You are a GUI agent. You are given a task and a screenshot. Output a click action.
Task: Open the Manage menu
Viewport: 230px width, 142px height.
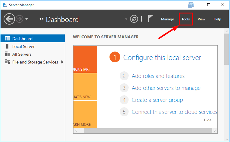(x=167, y=19)
